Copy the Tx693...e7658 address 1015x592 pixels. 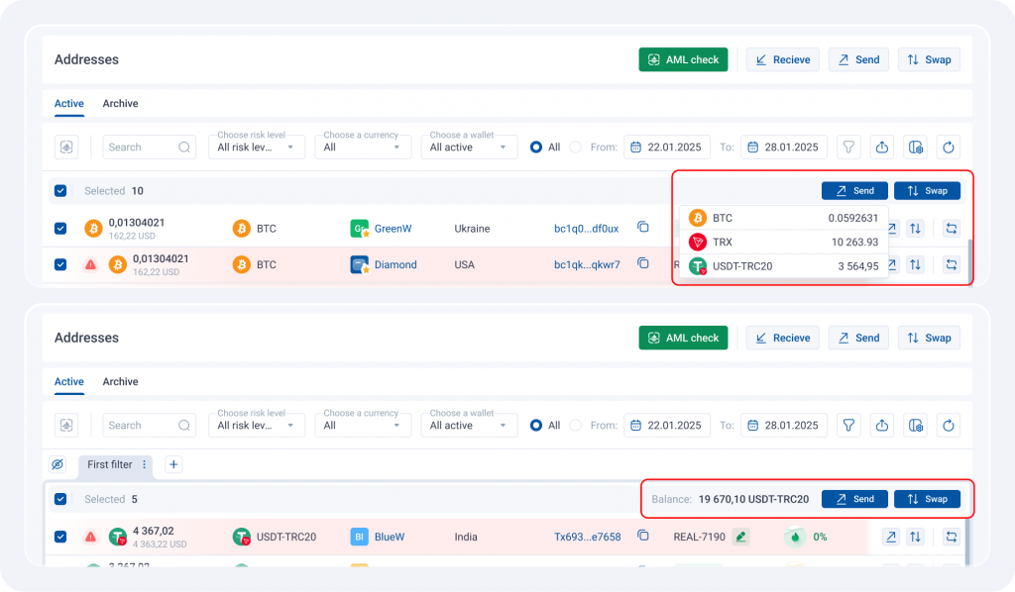[643, 536]
